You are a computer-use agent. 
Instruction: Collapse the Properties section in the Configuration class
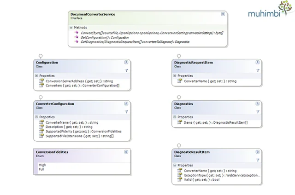click(36, 75)
